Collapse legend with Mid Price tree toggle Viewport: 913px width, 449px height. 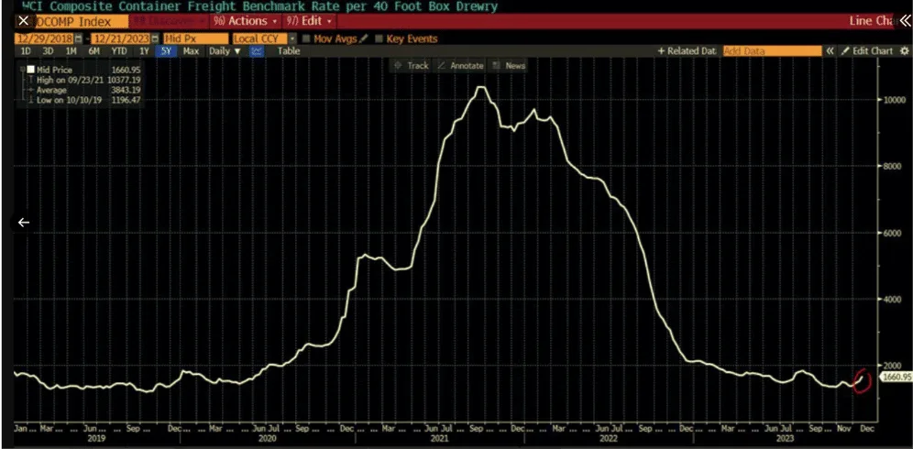[22, 70]
